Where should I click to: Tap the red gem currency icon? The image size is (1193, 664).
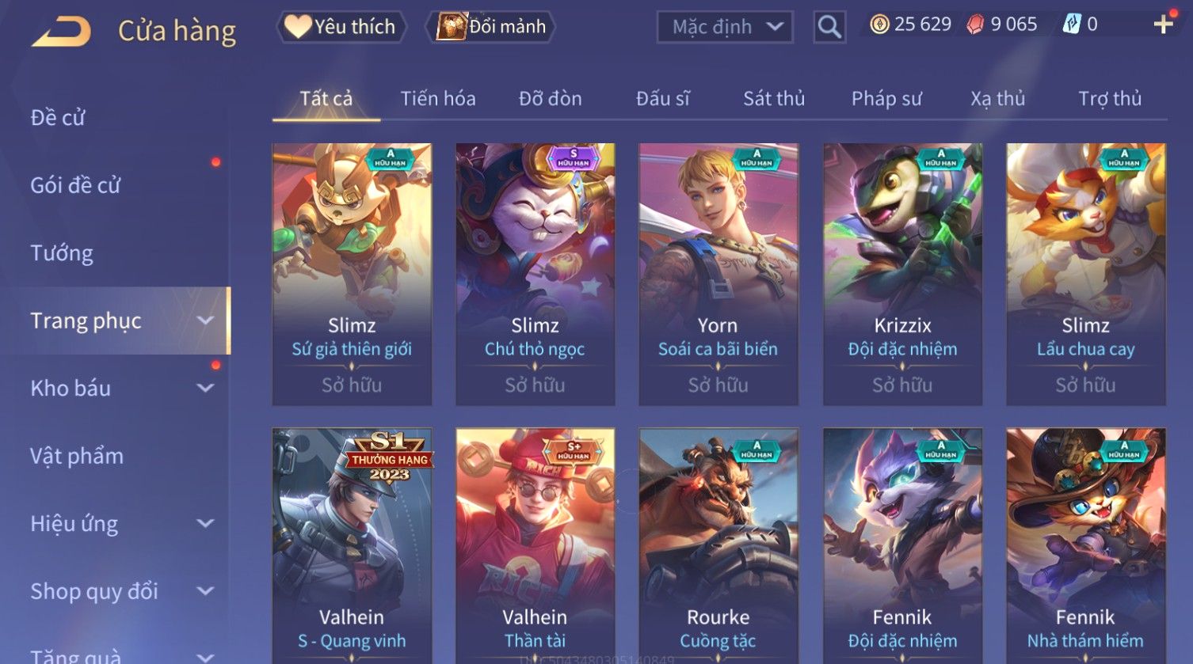tap(976, 25)
